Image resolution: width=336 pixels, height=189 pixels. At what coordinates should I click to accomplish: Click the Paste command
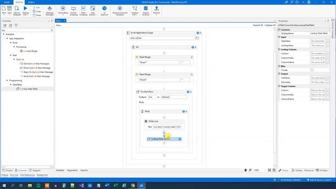point(37,15)
